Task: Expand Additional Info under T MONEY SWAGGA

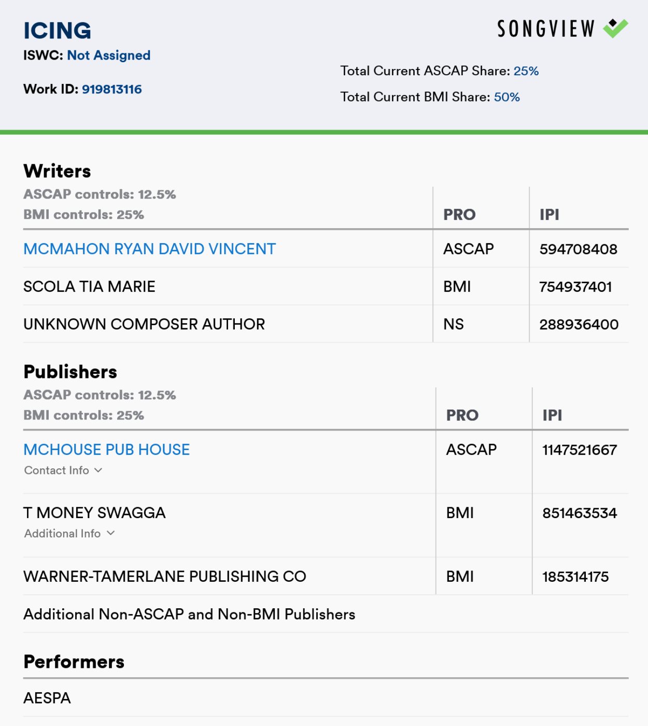Action: click(x=68, y=533)
